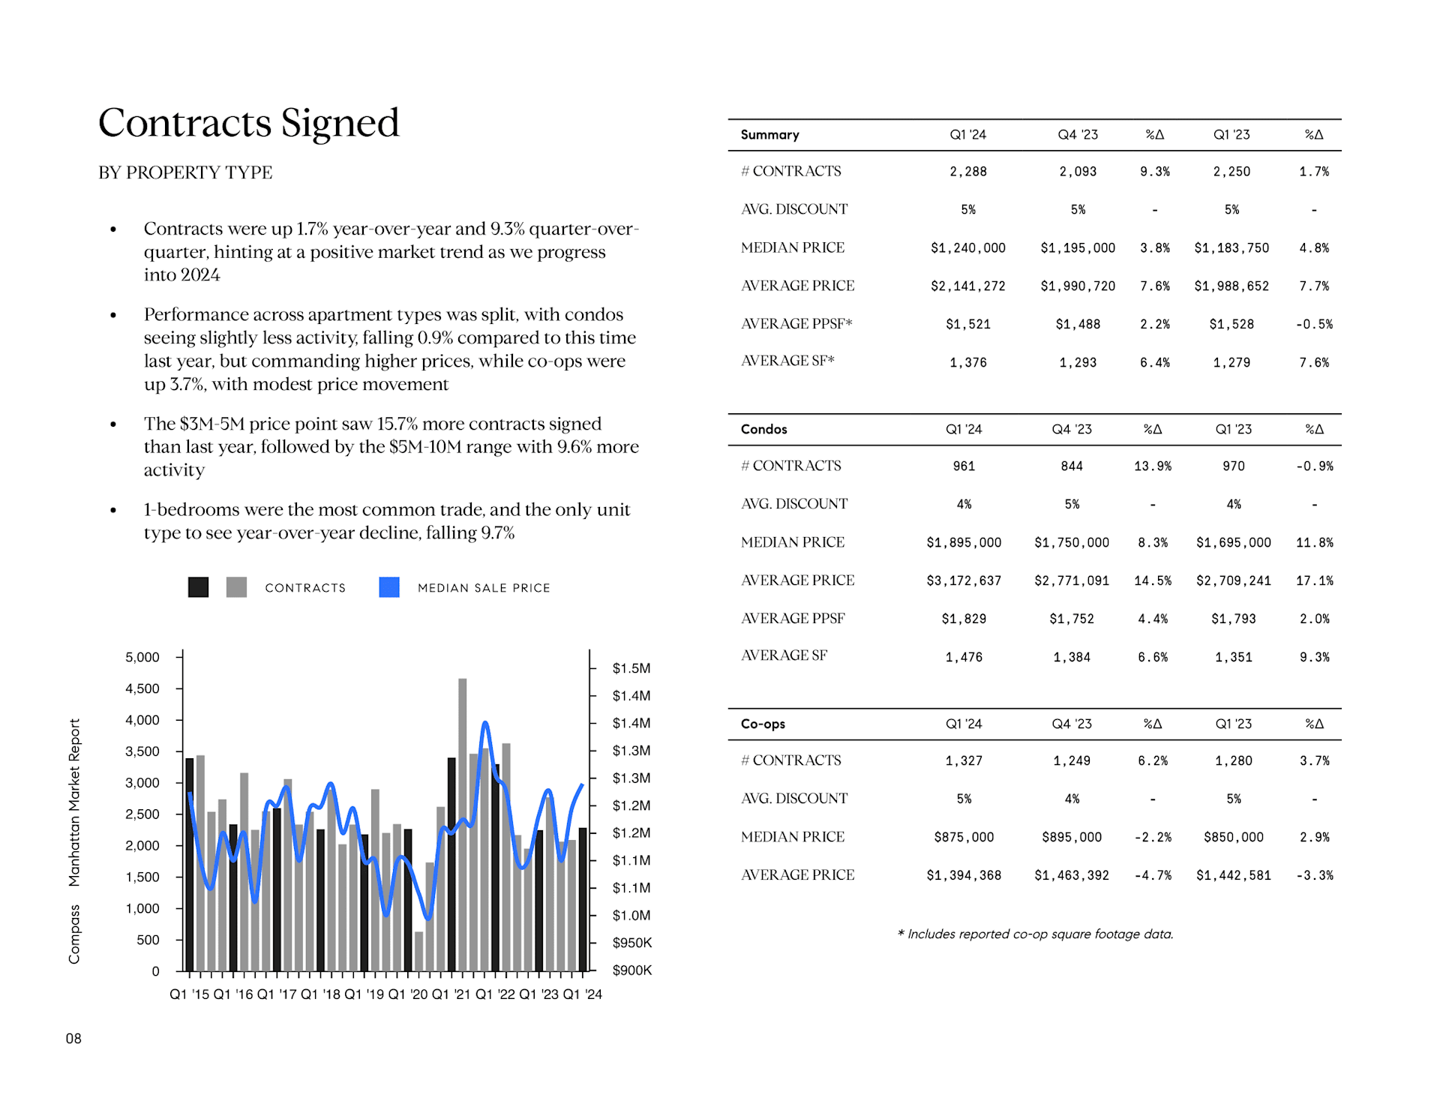Click the page number 08
1440x1113 pixels.
tap(73, 1039)
